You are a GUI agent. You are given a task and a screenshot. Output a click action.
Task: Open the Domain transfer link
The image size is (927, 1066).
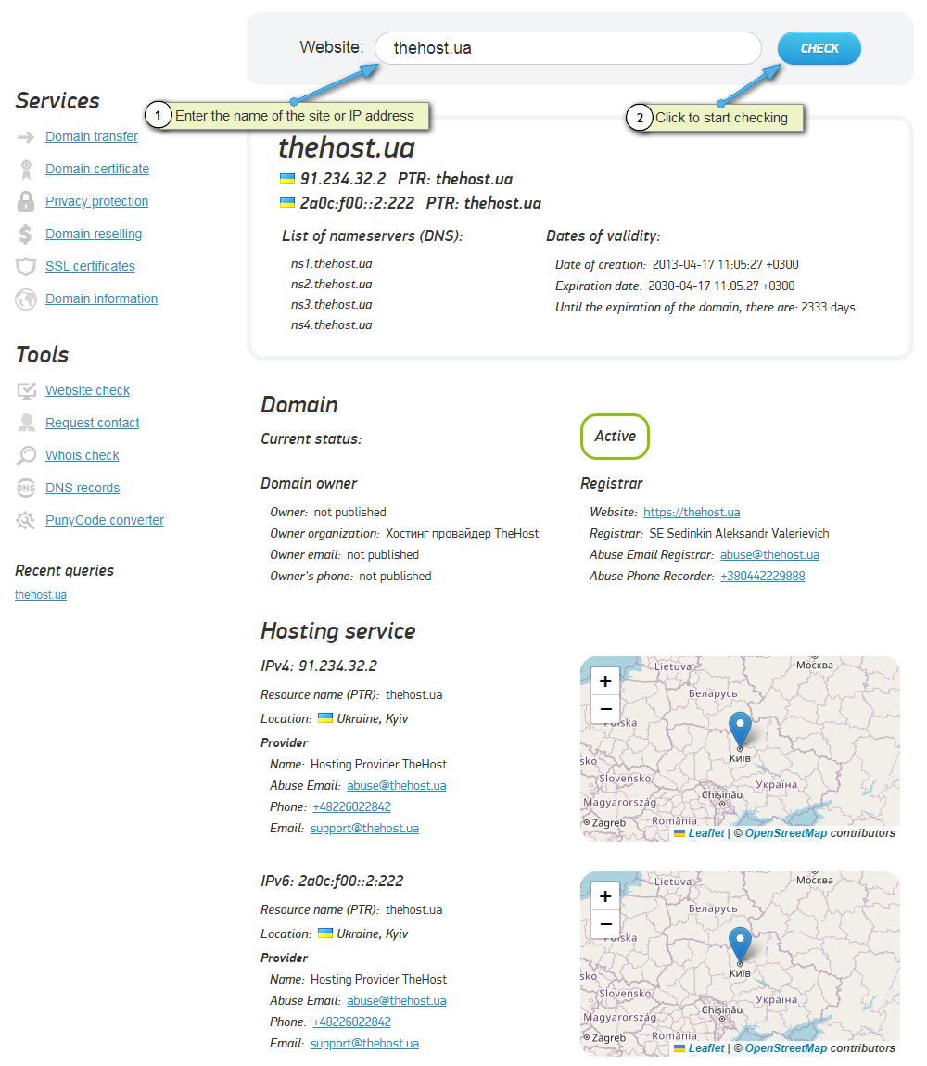pos(91,136)
